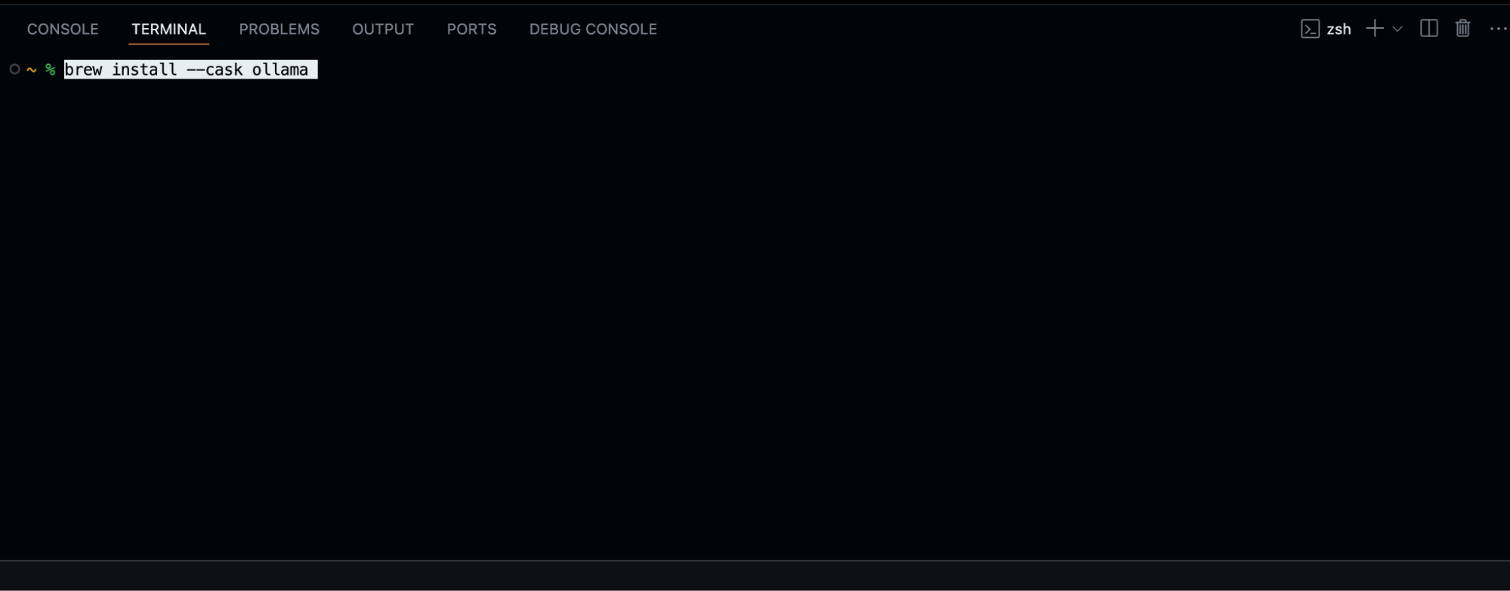Click the green percent prompt symbol
1510x591 pixels.
[x=50, y=70]
